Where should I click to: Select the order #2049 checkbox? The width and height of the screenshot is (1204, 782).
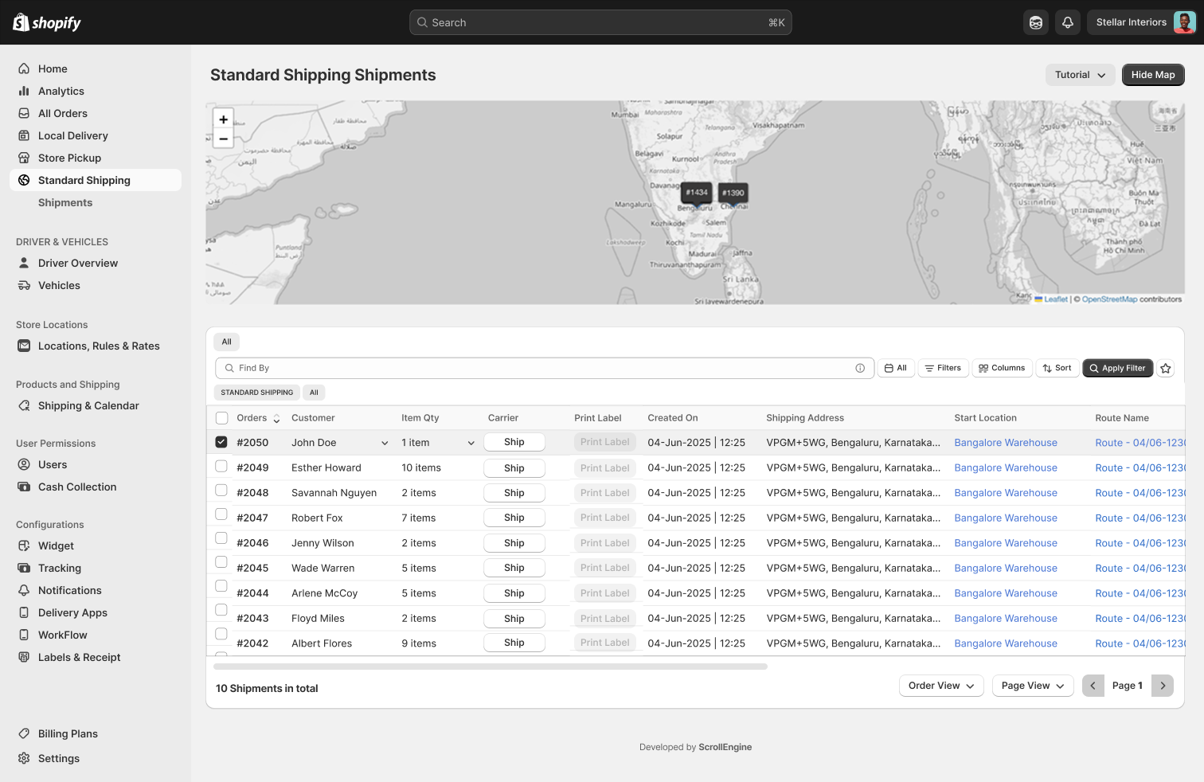(x=221, y=467)
